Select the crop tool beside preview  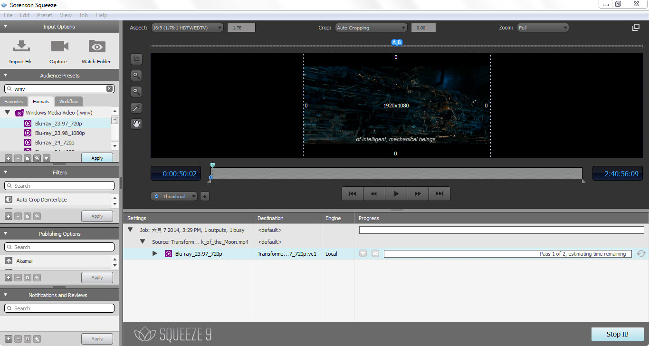tap(136, 59)
